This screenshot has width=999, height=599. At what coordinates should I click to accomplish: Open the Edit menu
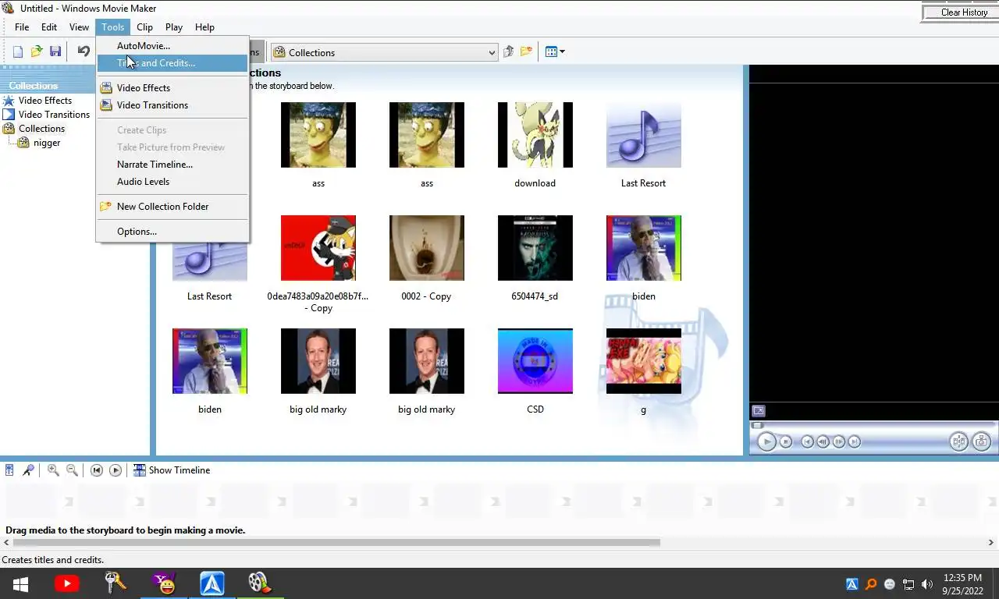[x=49, y=27]
